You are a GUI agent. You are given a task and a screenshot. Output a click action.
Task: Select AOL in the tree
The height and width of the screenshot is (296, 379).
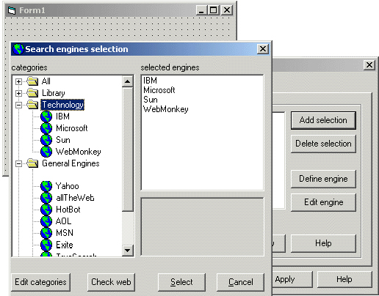coord(63,221)
